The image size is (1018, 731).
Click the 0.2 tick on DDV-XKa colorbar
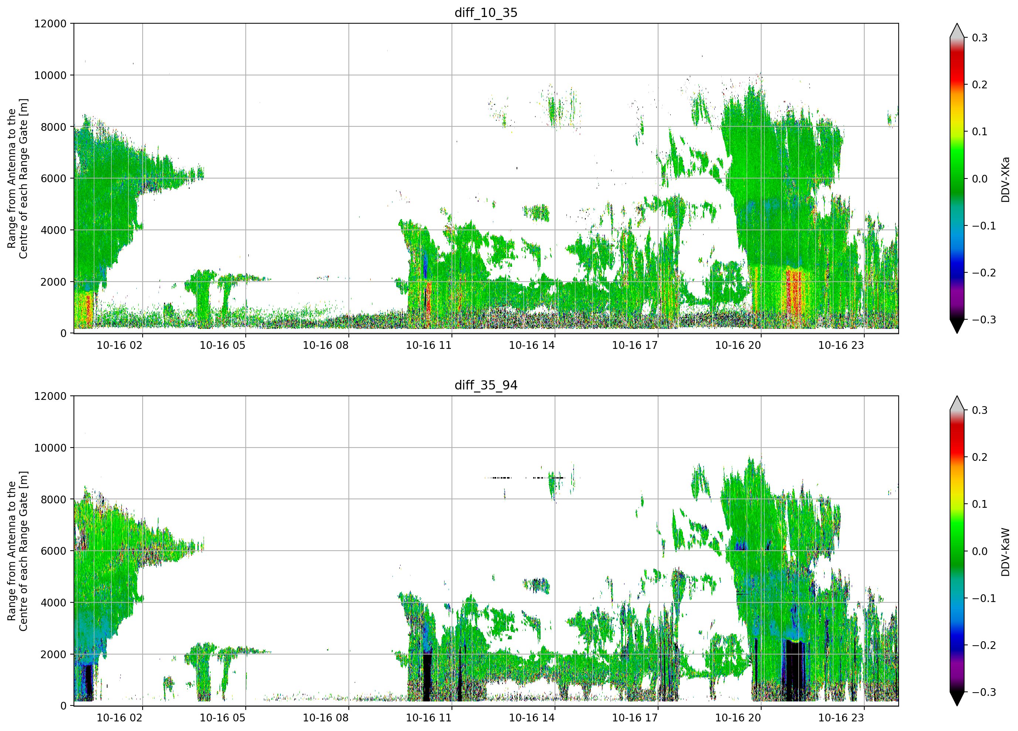[980, 85]
